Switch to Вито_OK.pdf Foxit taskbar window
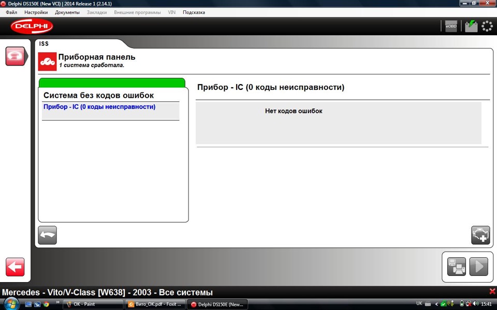Image resolution: width=497 pixels, height=310 pixels. coord(155,304)
